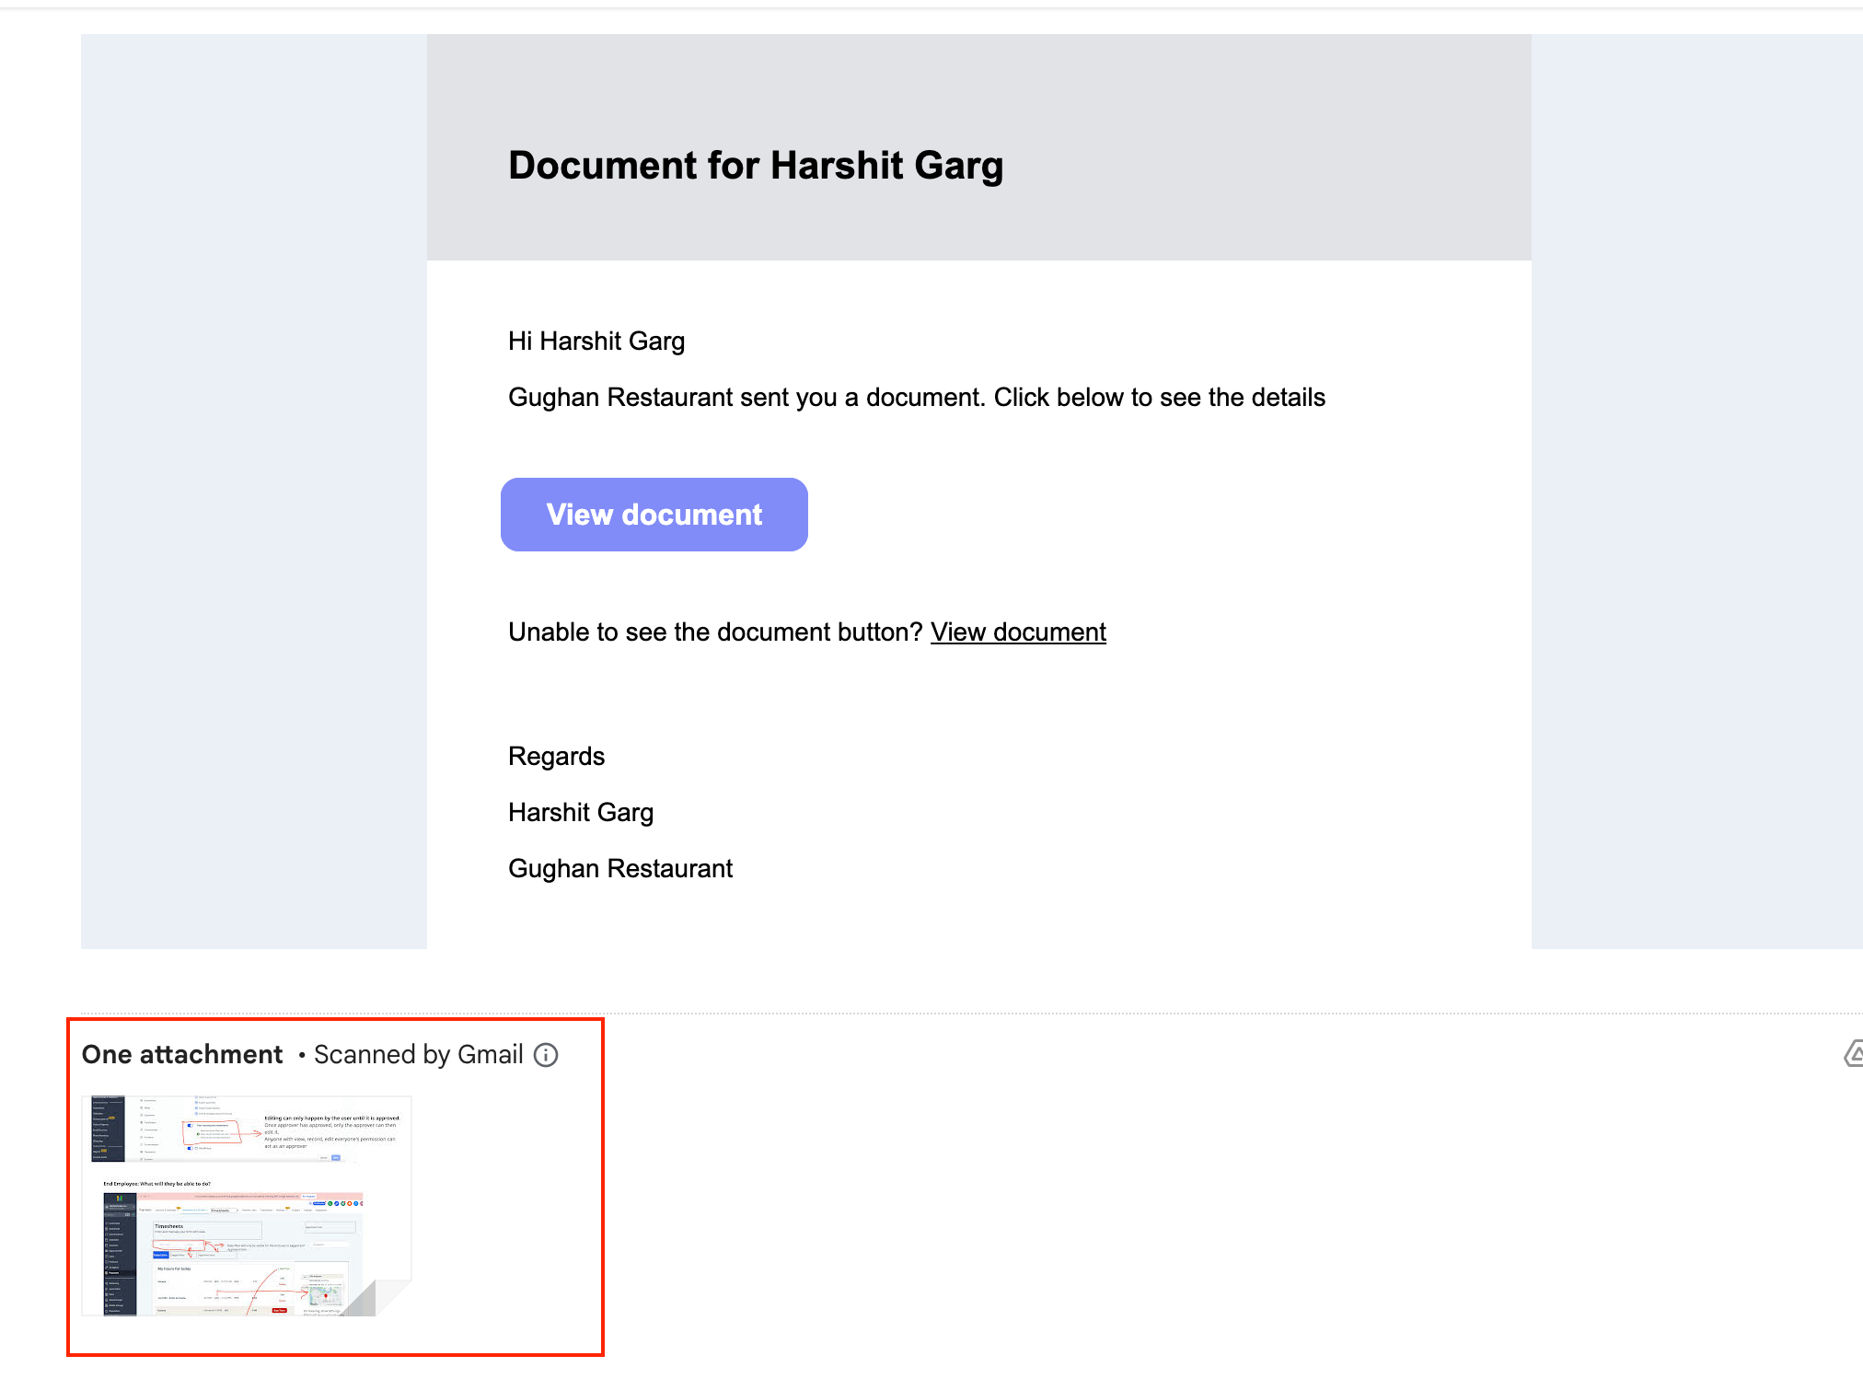
Task: Click the info icon beside Scanned by Gmail
Action: coord(546,1055)
